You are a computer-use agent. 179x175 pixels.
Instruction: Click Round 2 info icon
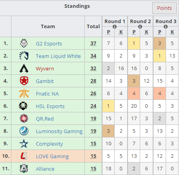point(140,27)
